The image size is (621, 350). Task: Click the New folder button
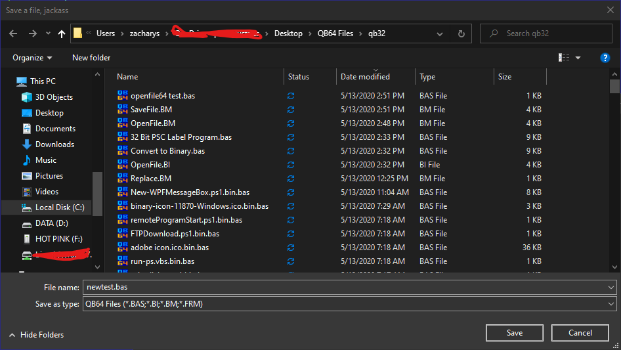91,58
